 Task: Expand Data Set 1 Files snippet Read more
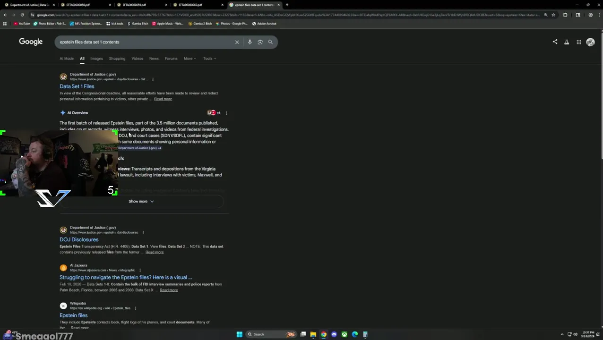click(x=163, y=99)
